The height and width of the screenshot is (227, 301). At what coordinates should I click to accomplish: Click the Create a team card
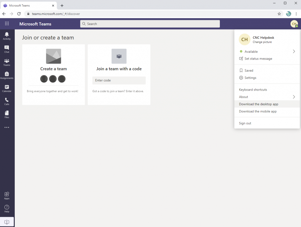(x=53, y=69)
